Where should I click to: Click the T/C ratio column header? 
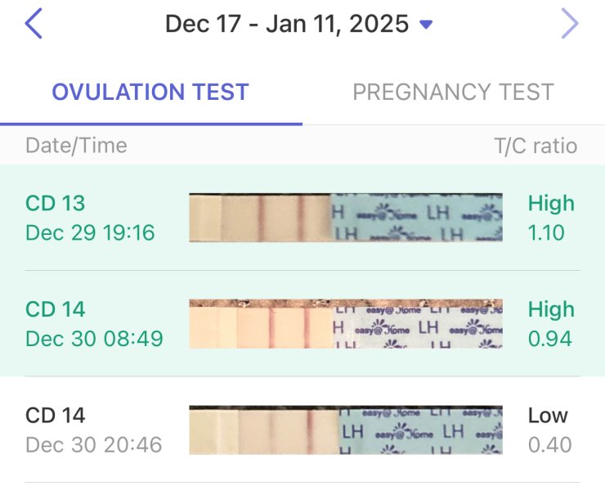click(536, 146)
